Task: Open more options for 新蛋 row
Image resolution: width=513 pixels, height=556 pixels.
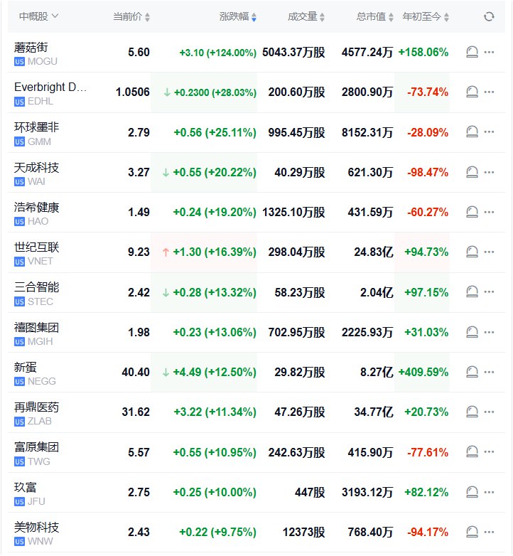Action: click(x=489, y=372)
